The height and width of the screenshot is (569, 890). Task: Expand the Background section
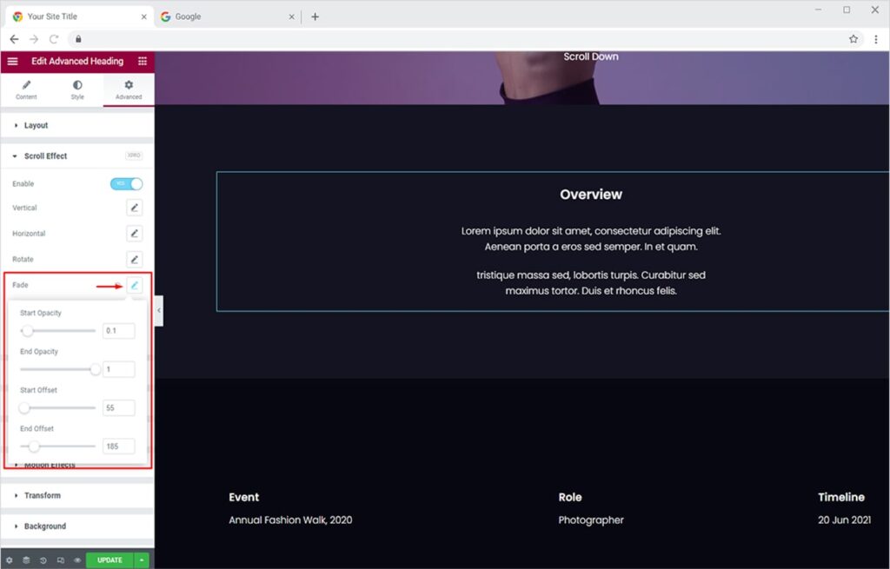click(x=44, y=526)
